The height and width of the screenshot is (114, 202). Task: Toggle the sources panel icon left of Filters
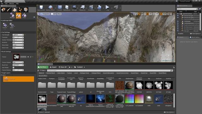pos(38,71)
